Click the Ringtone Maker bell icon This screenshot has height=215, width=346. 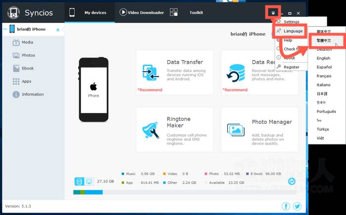coord(151,130)
